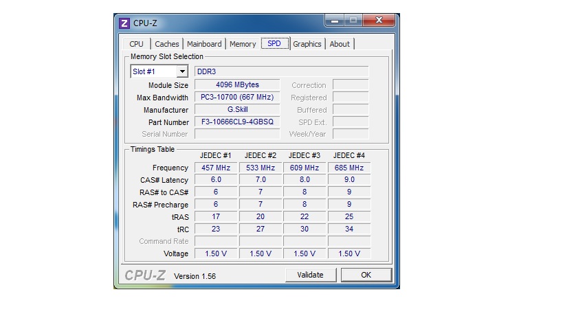
Task: Select the 4096 MBytes module size value
Action: click(x=237, y=84)
